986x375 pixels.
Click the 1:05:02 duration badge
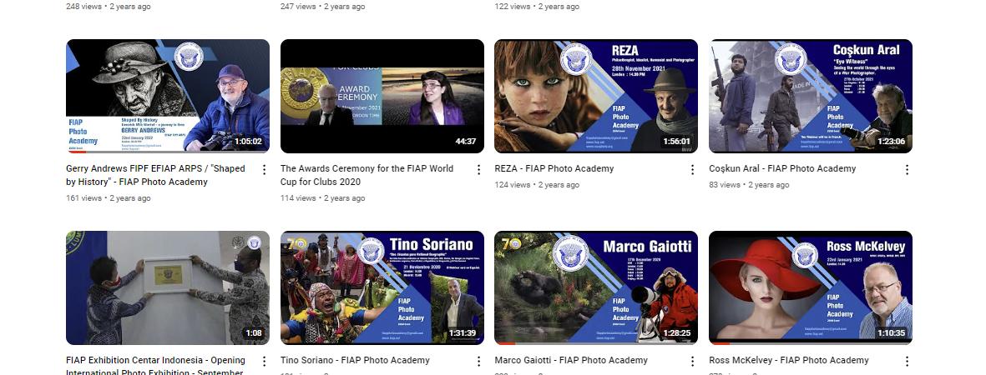(248, 142)
